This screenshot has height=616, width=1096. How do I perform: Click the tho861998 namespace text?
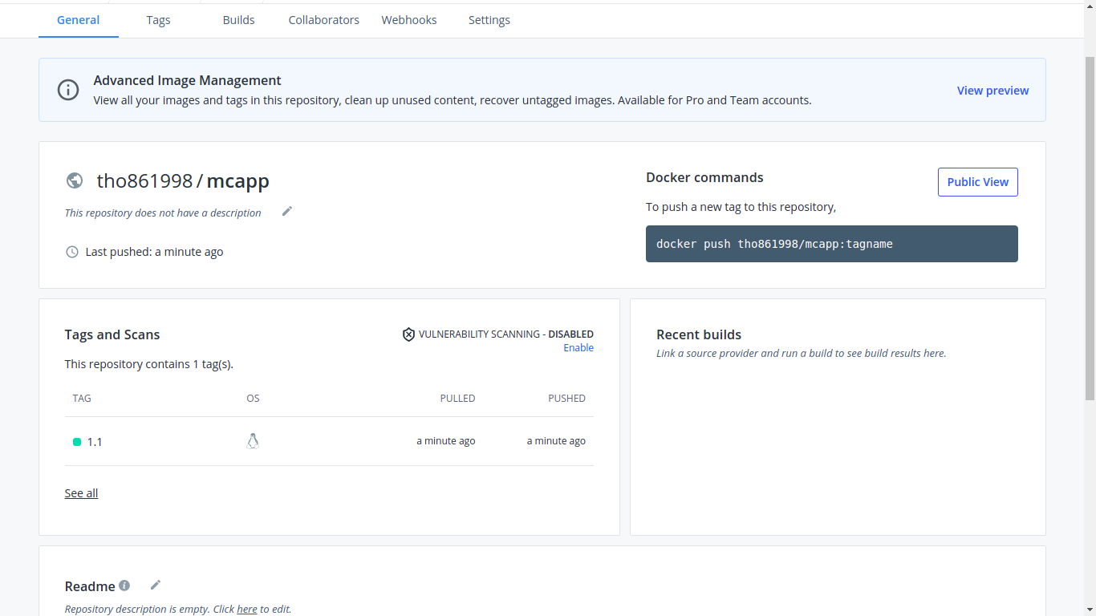pyautogui.click(x=144, y=181)
